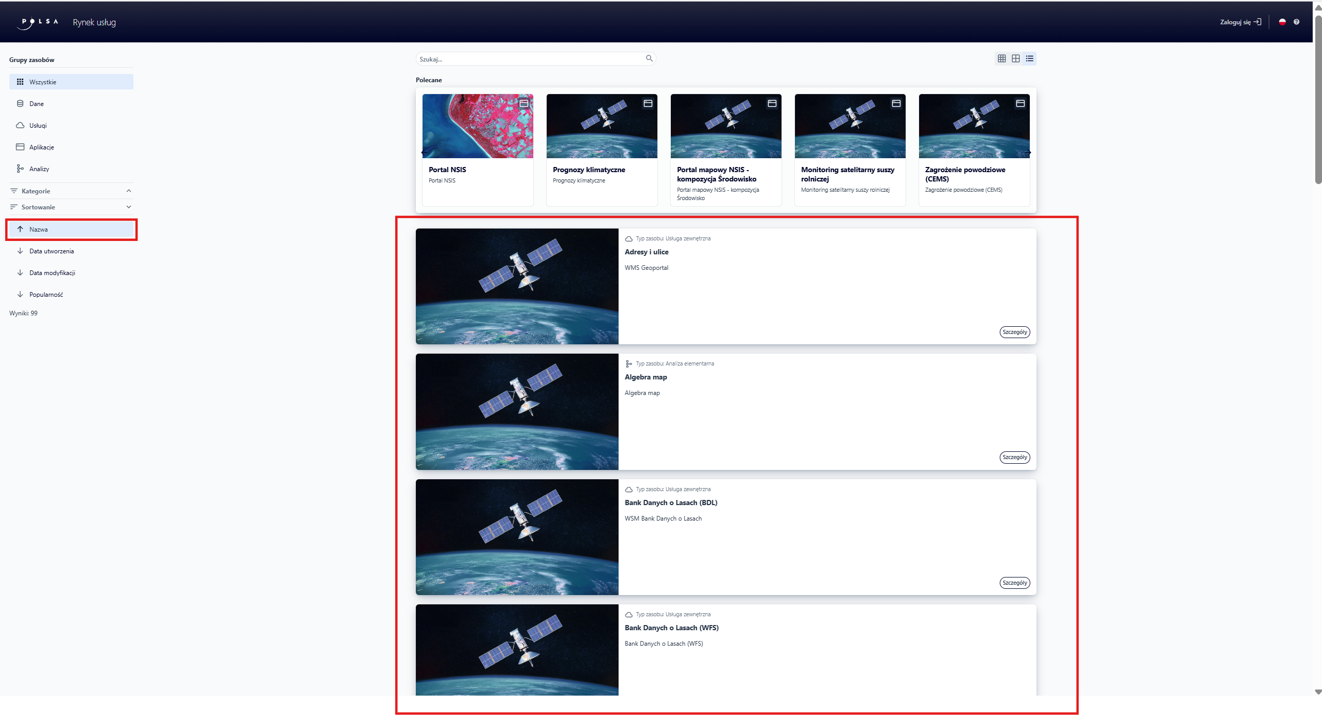Viewport: 1322px width, 715px height.
Task: Click the Dane database icon
Action: click(x=20, y=103)
